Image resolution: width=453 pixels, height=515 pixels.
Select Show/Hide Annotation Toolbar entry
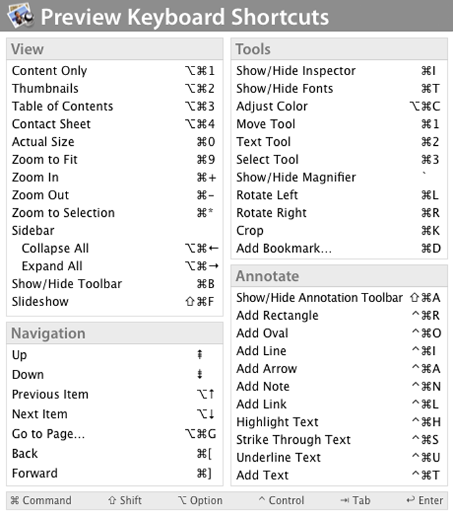[319, 297]
